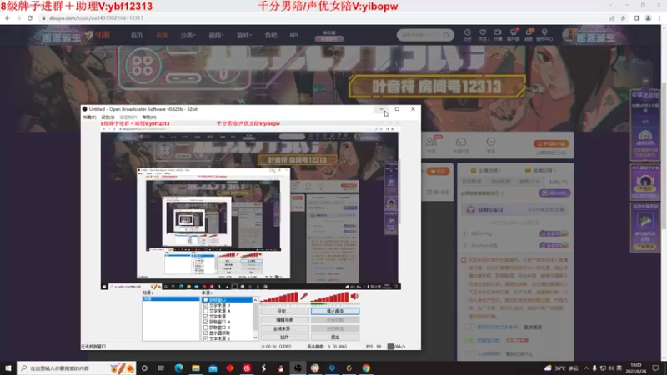Viewport: 667px width, 375px height.
Task: Open the browser profile icon
Action: click(x=648, y=17)
